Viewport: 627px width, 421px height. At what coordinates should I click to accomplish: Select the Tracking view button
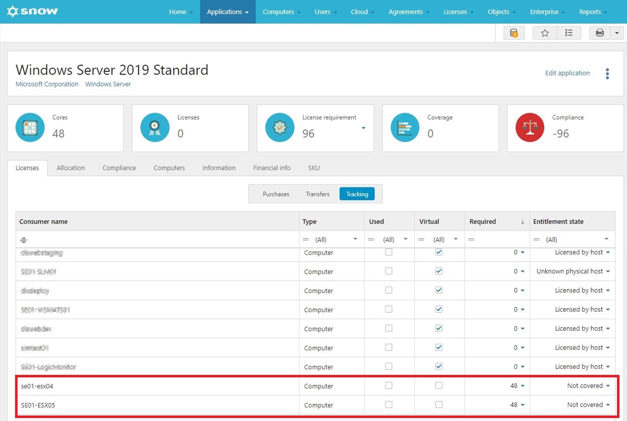357,194
